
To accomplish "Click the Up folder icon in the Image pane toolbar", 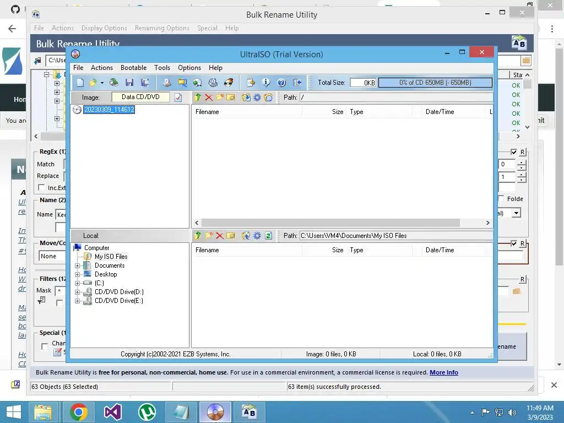I will click(x=198, y=97).
